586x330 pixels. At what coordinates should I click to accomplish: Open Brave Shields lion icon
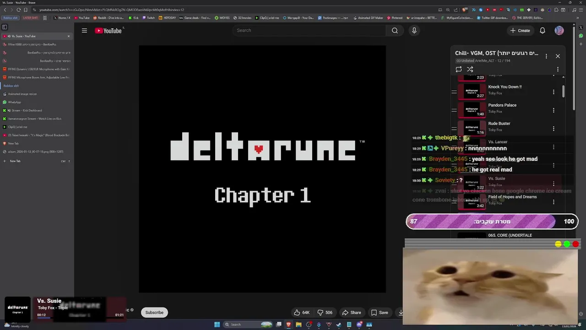click(465, 10)
